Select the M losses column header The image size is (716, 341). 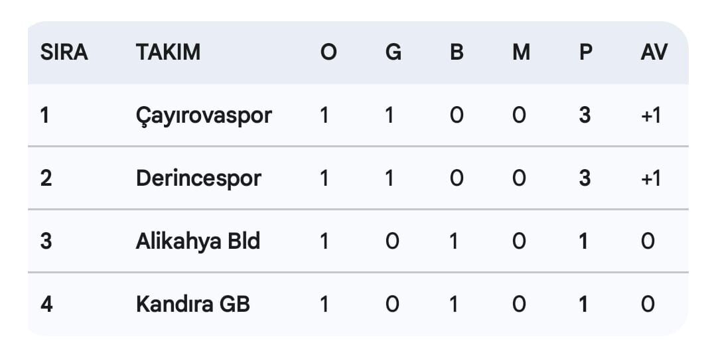(521, 52)
